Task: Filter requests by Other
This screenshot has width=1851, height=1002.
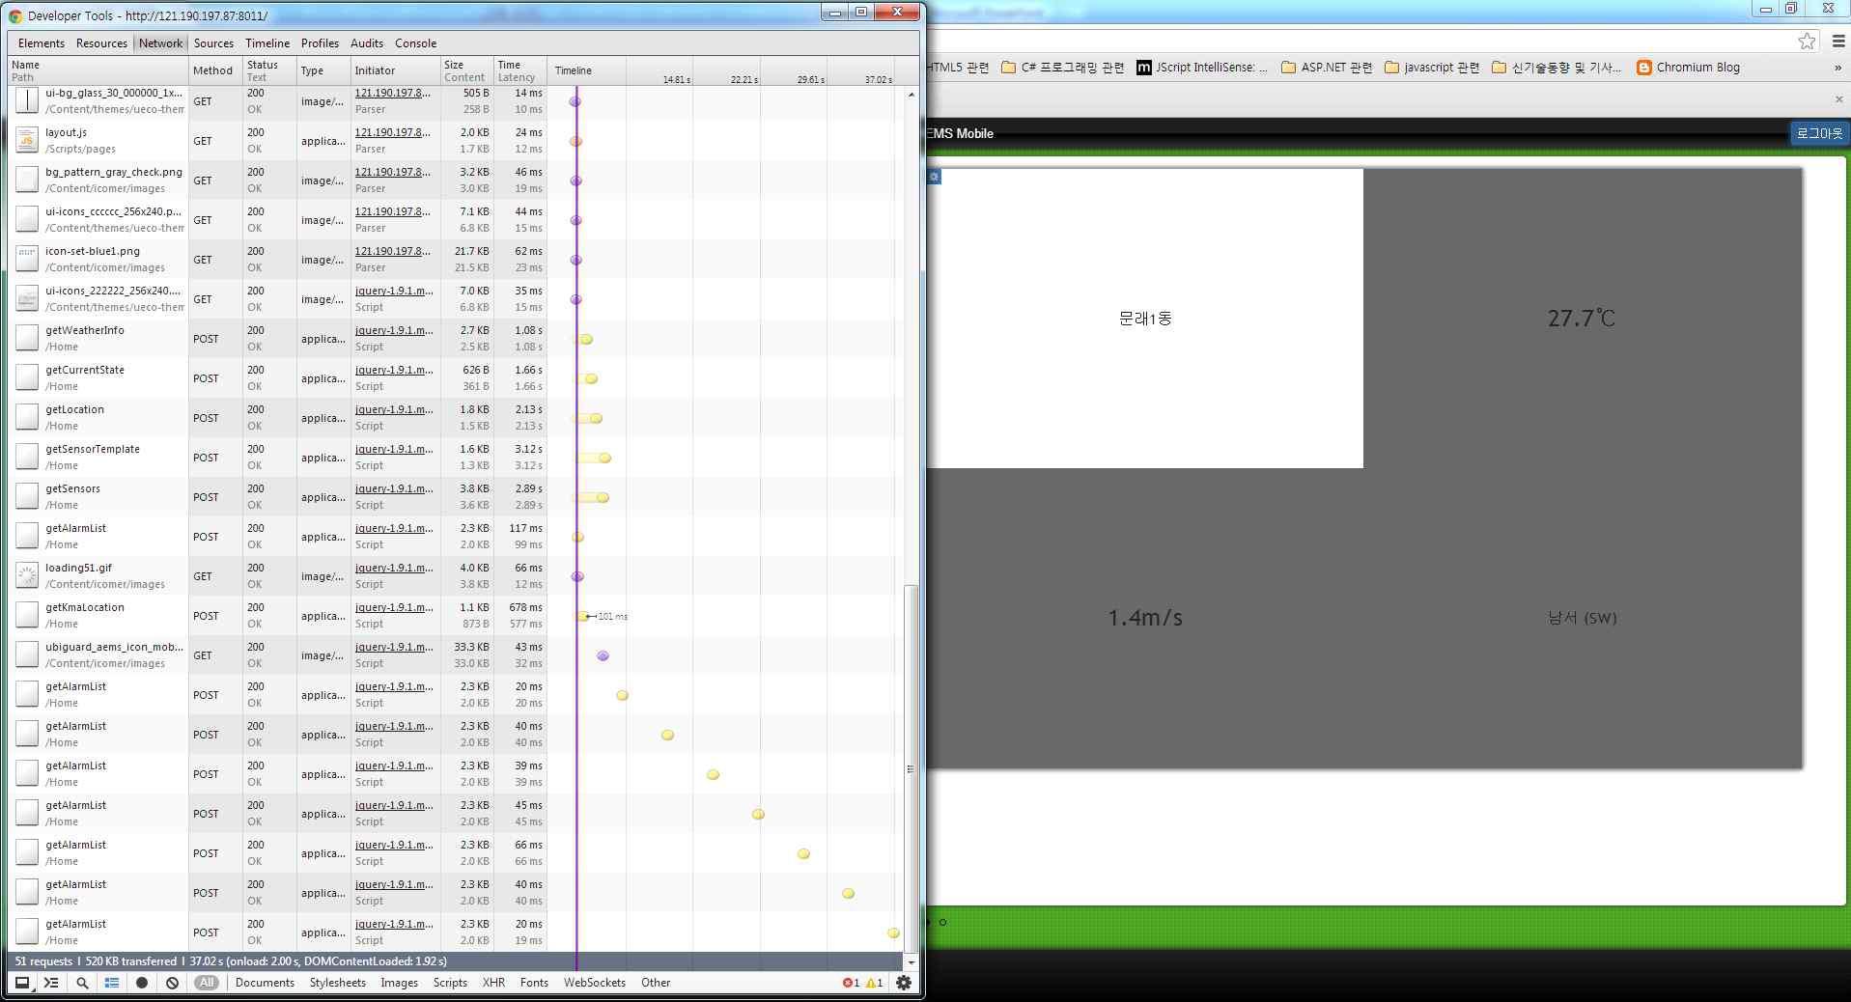Action: tap(656, 983)
